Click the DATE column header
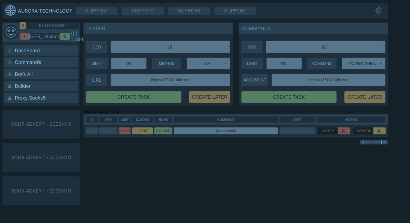This screenshot has height=223, width=410. 297,120
